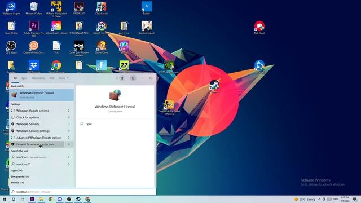This screenshot has width=361, height=203.
Task: Click the Photos category header
Action: pos(17,183)
